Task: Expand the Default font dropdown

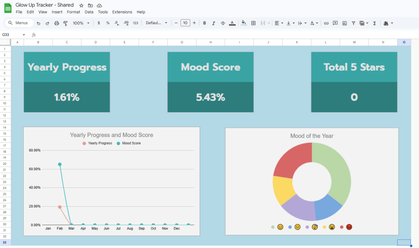Action: tap(157, 23)
